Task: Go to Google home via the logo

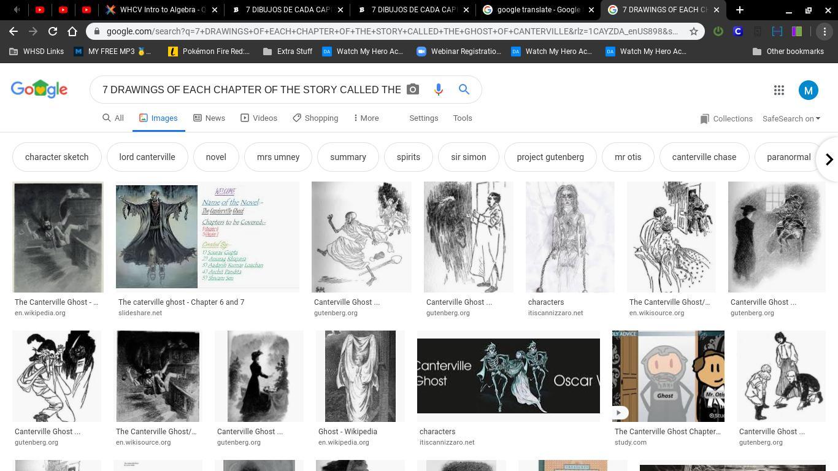Action: pyautogui.click(x=39, y=90)
